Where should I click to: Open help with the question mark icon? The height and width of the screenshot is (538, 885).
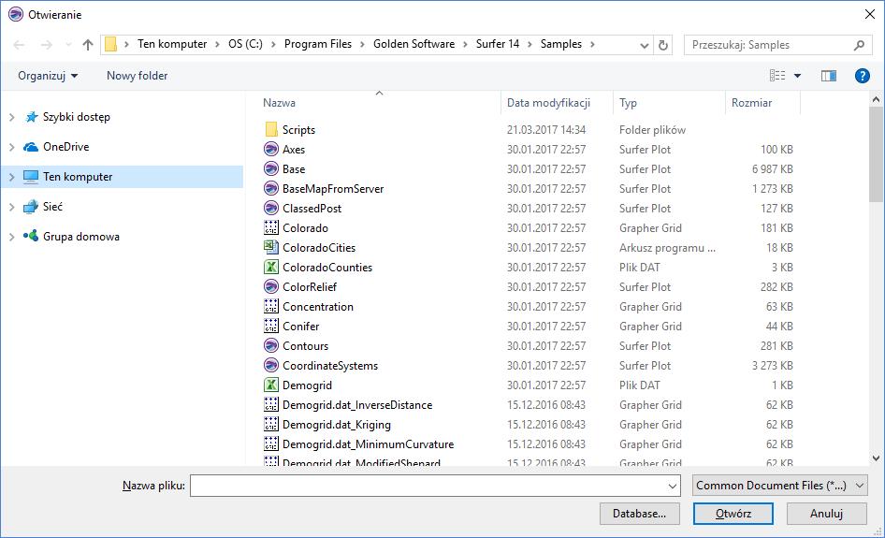pos(862,76)
